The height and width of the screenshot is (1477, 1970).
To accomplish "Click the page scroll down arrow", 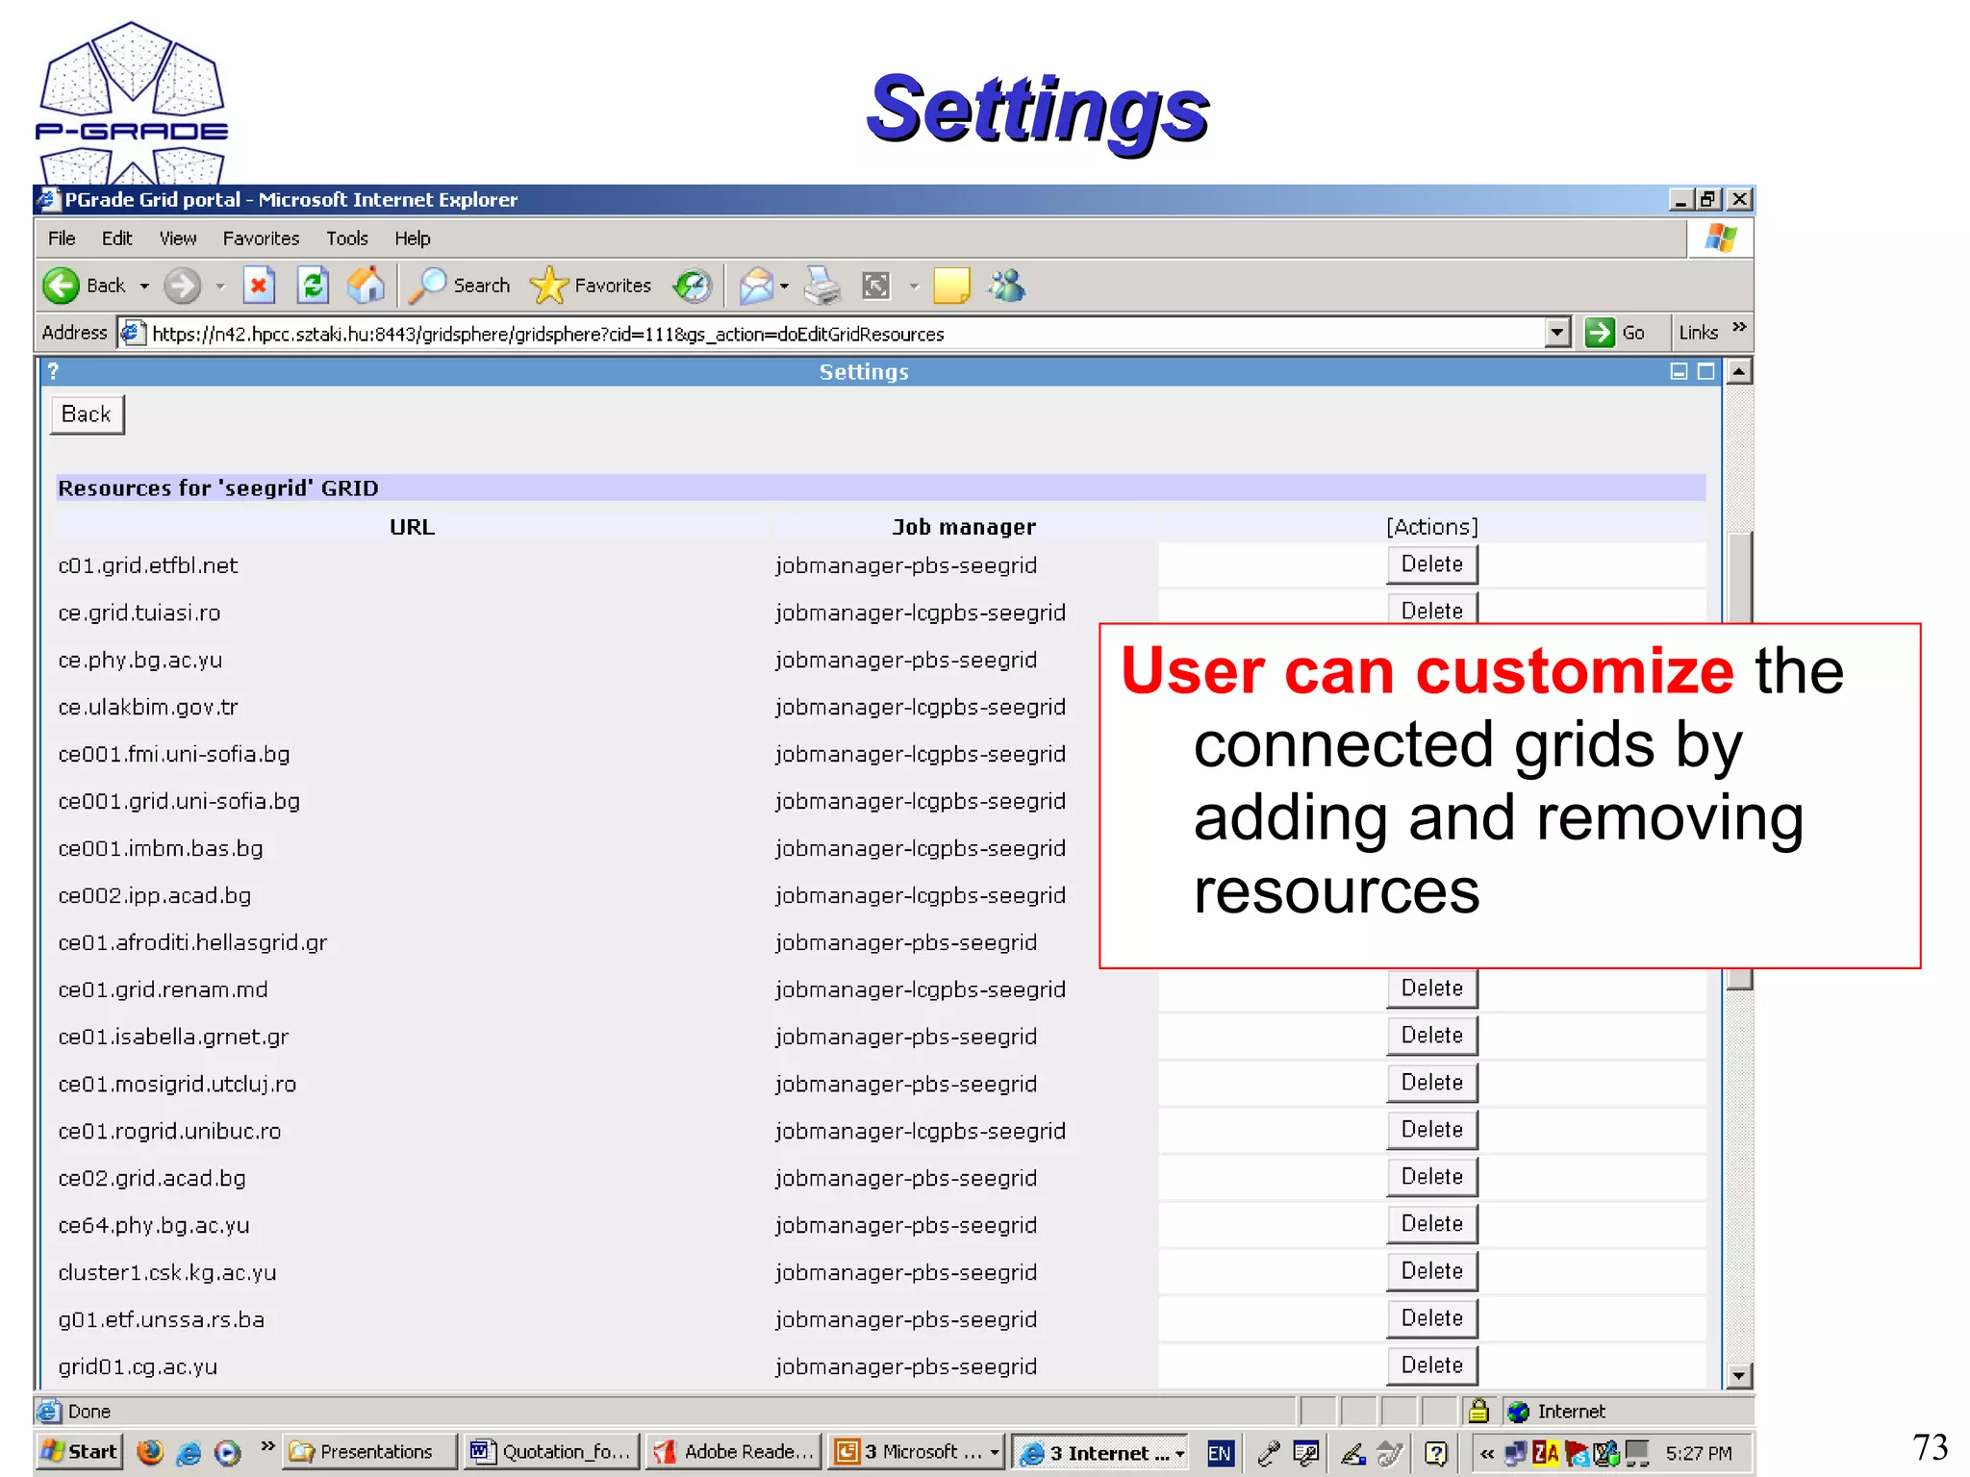I will click(x=1738, y=1376).
